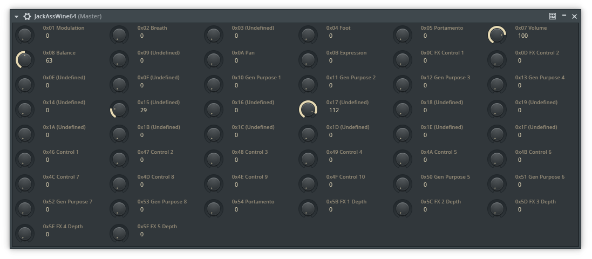Click the 0x52 Gen Purpose 7 knob

click(x=24, y=209)
